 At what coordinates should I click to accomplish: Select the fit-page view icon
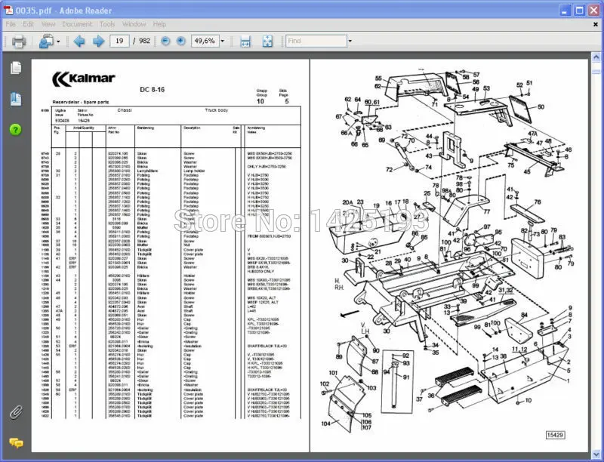pos(267,41)
